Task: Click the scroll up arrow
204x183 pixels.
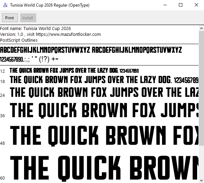Action: click(x=201, y=28)
